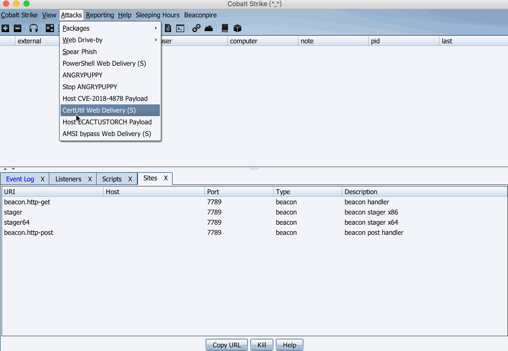Screen dimensions: 508x351
Task: Sort by the note column header
Action: tap(333, 41)
